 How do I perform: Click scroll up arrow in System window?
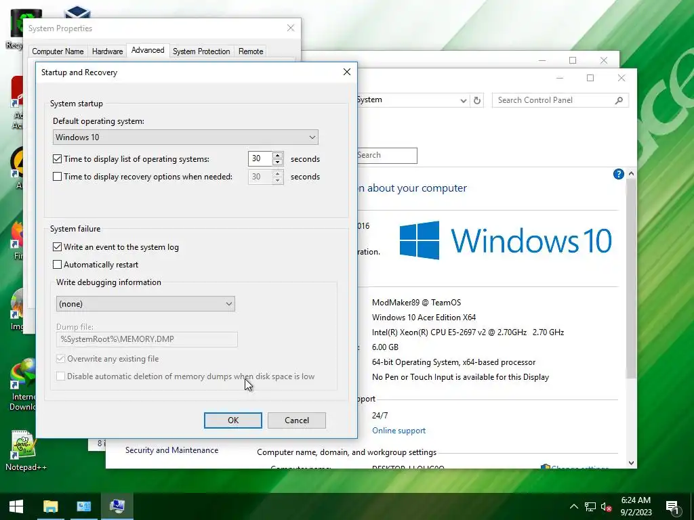point(631,174)
